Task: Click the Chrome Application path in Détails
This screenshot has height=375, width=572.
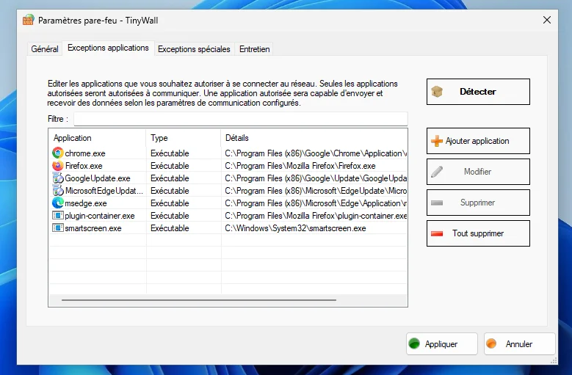Action: coord(316,153)
